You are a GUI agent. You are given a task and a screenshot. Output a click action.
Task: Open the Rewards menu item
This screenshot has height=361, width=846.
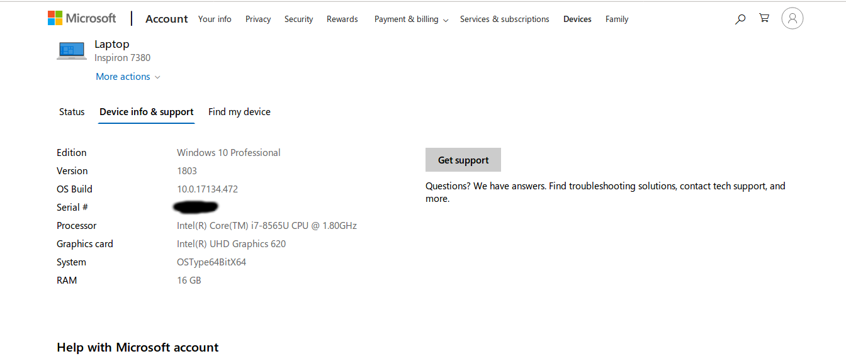point(342,19)
